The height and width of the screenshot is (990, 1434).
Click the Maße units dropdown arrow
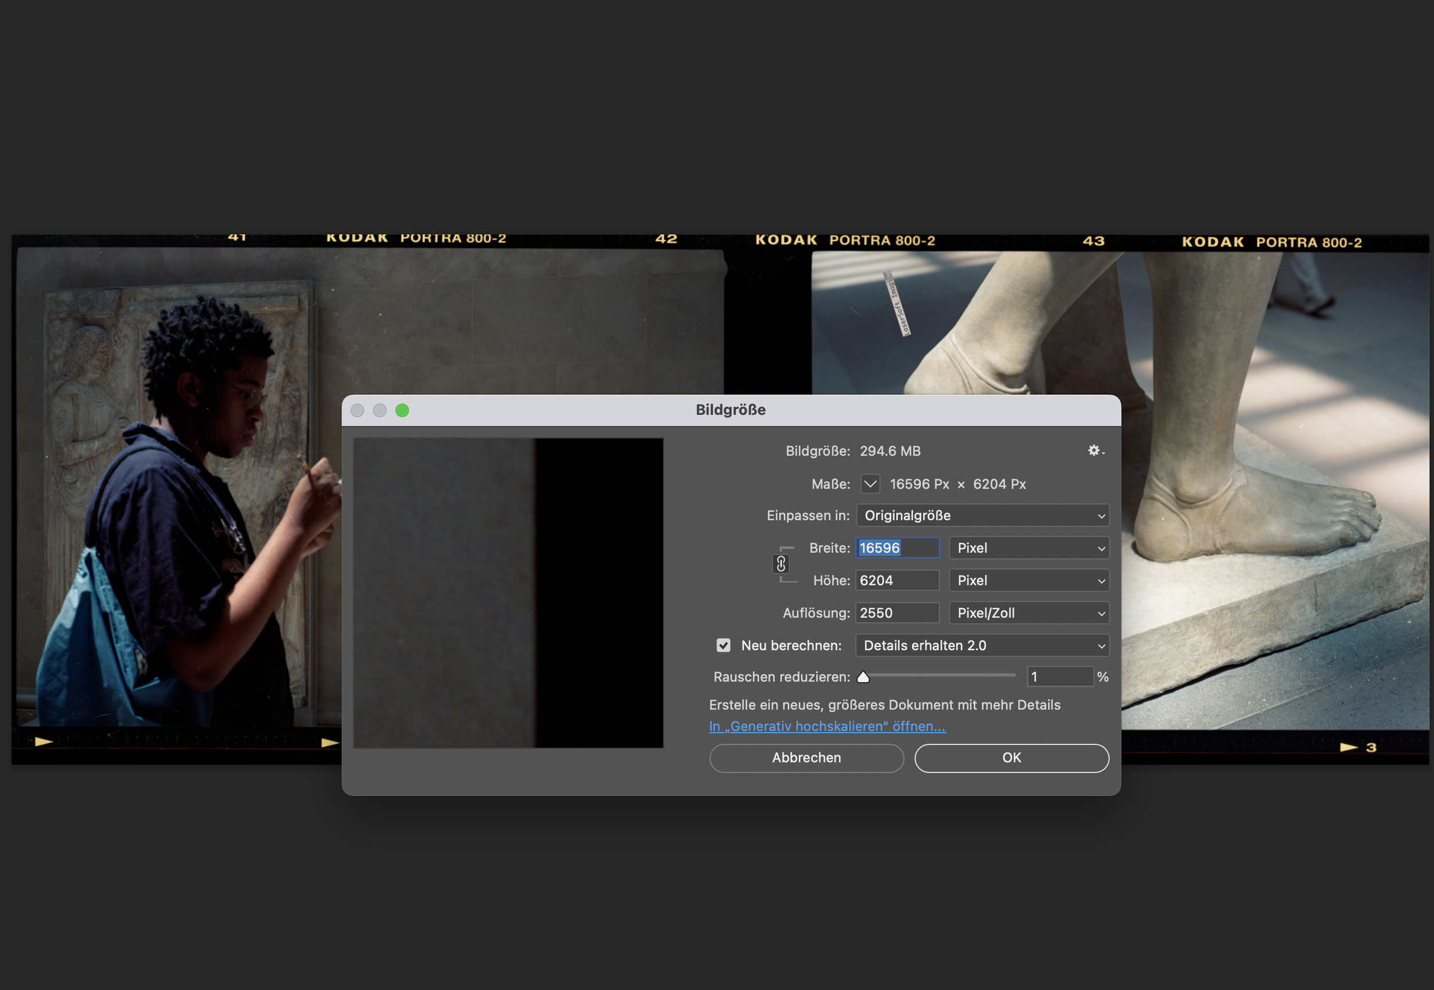coord(870,484)
